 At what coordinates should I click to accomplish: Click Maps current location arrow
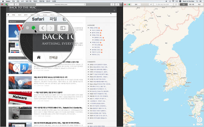tap(151, 4)
